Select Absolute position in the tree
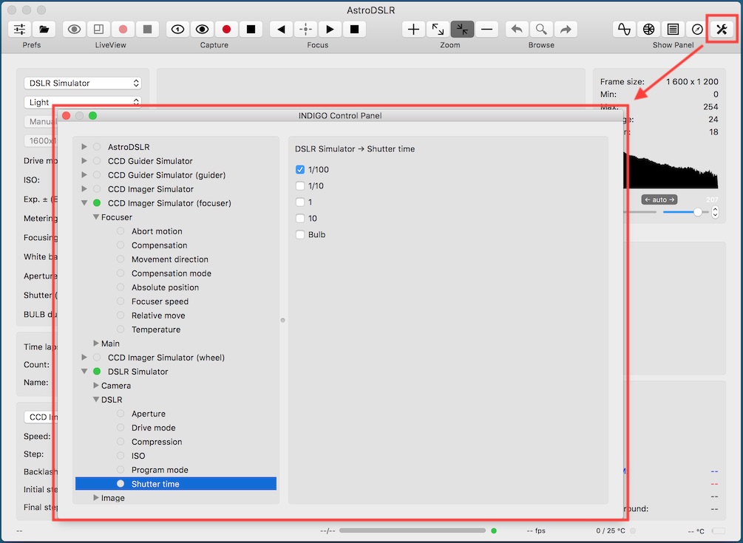 [x=165, y=287]
